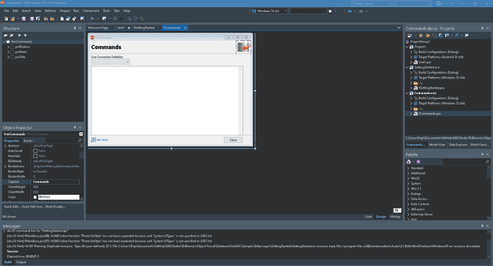Click the Quick Edit link
493x266 pixels.
click(12, 207)
